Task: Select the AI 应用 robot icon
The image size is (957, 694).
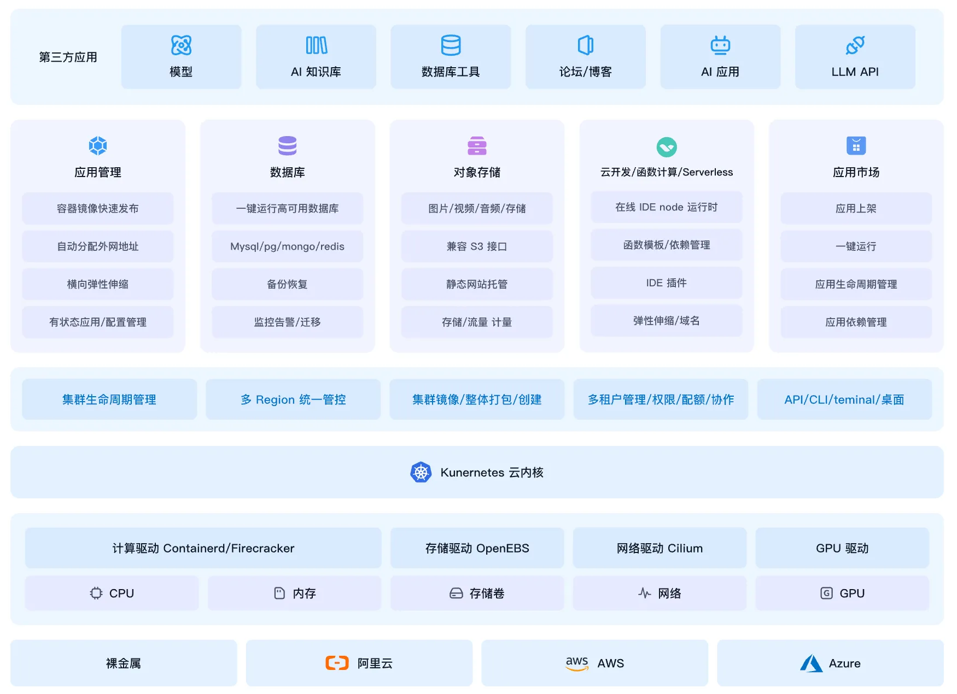Action: [x=720, y=45]
